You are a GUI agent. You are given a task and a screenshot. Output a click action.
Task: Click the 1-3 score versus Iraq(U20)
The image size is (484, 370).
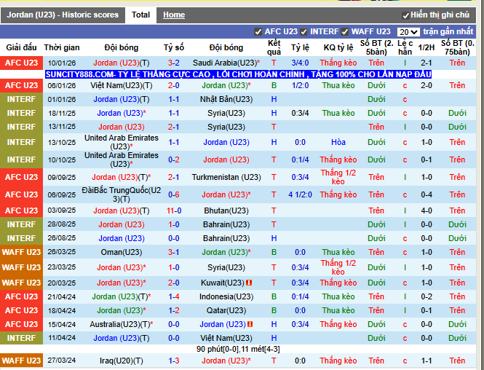pos(174,361)
